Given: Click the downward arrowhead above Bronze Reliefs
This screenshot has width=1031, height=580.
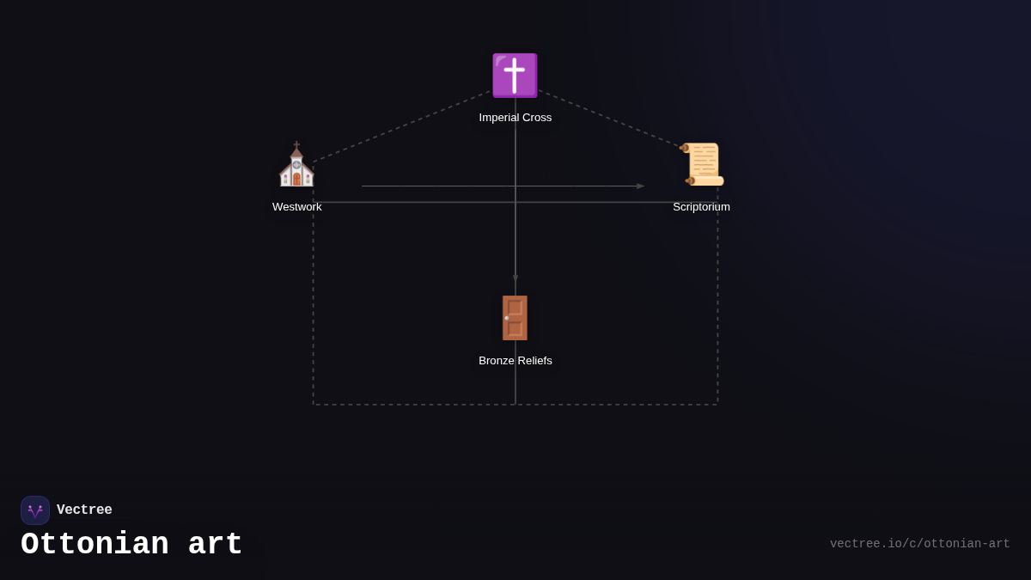Looking at the screenshot, I should (515, 278).
